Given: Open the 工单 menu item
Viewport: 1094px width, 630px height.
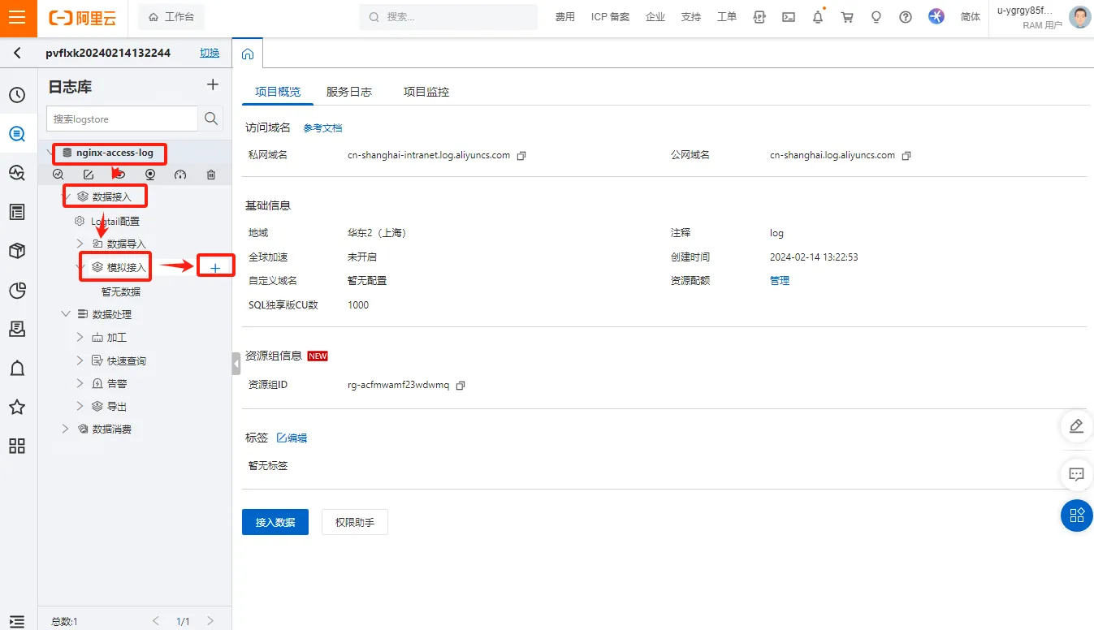Looking at the screenshot, I should pos(727,17).
